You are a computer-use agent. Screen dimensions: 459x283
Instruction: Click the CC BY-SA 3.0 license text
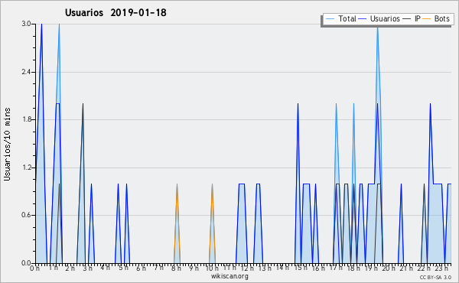coord(435,277)
